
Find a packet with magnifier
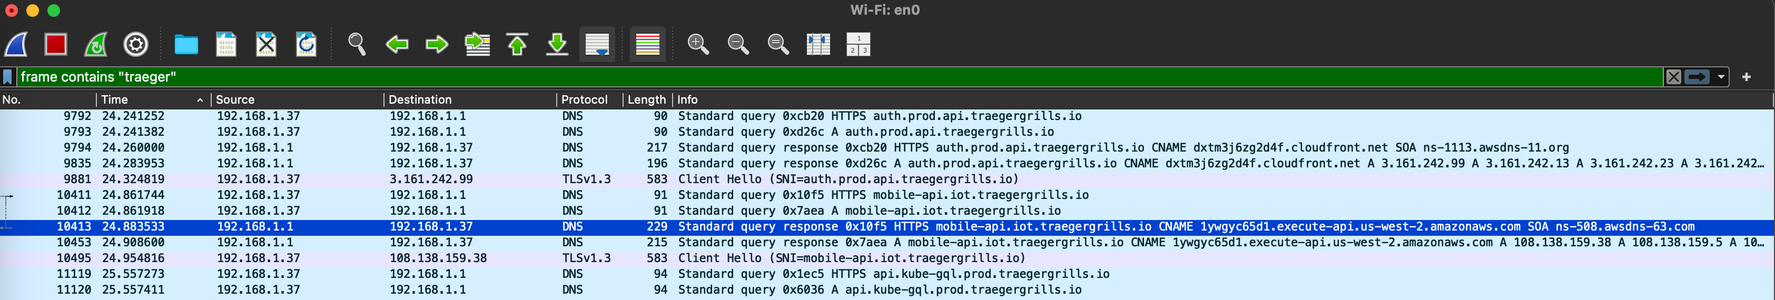click(356, 45)
